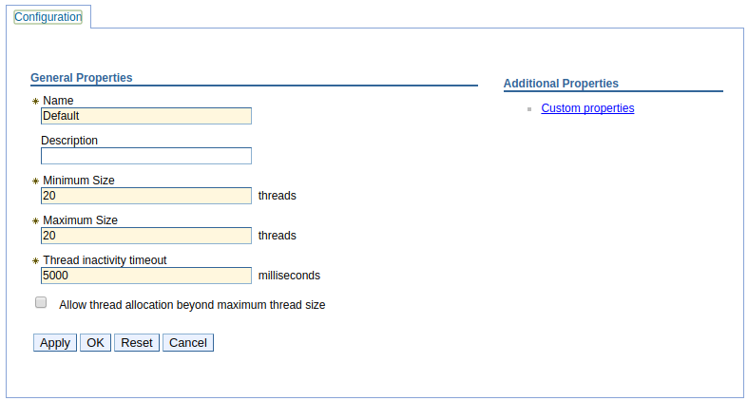Image resolution: width=748 pixels, height=401 pixels.
Task: Cancel the thread pool configuration
Action: click(x=188, y=343)
